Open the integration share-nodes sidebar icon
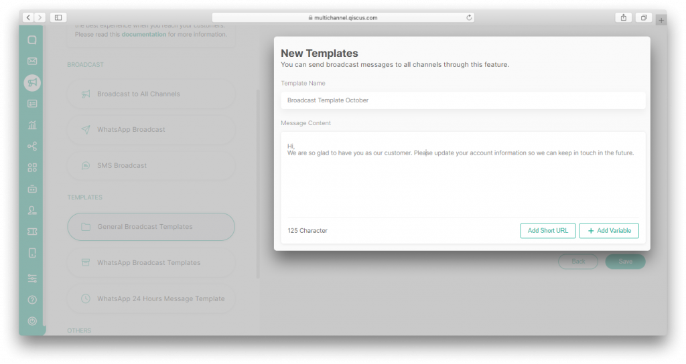This screenshot has height=364, width=686. pyautogui.click(x=32, y=147)
